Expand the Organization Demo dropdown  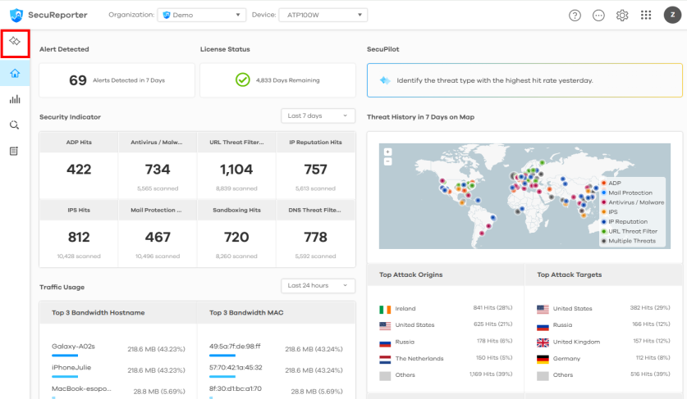point(201,15)
